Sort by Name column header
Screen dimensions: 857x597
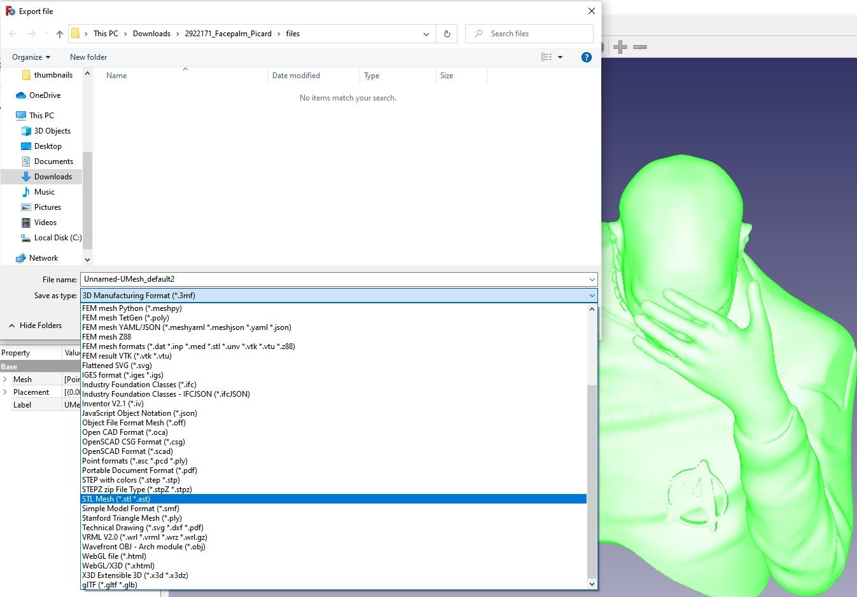pos(116,76)
